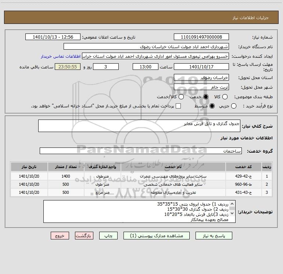Click the نام خدمت column header

coord(173,167)
